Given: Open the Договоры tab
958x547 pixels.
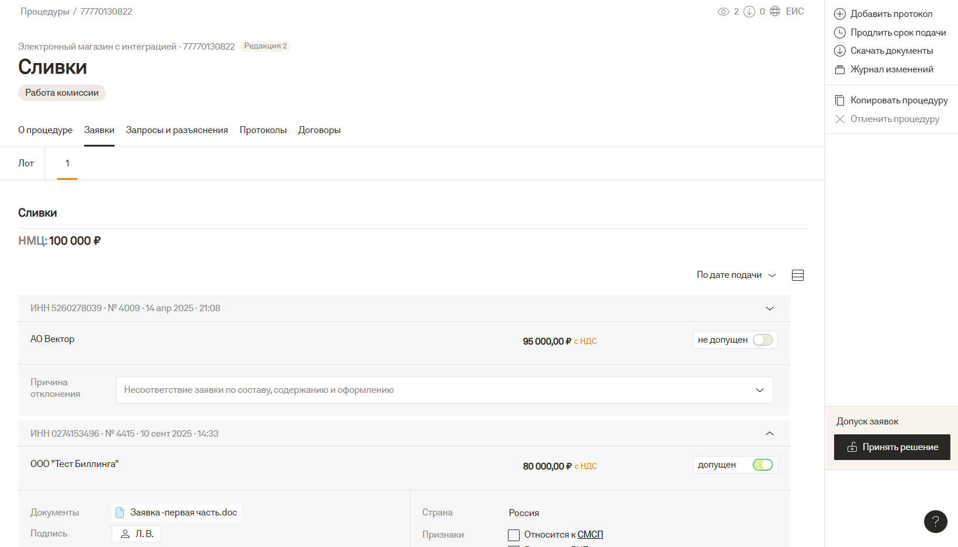Looking at the screenshot, I should (319, 130).
